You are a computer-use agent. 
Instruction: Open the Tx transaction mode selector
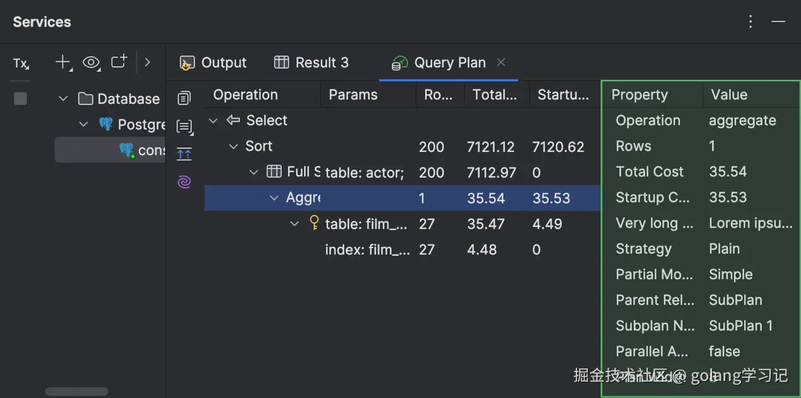(21, 63)
